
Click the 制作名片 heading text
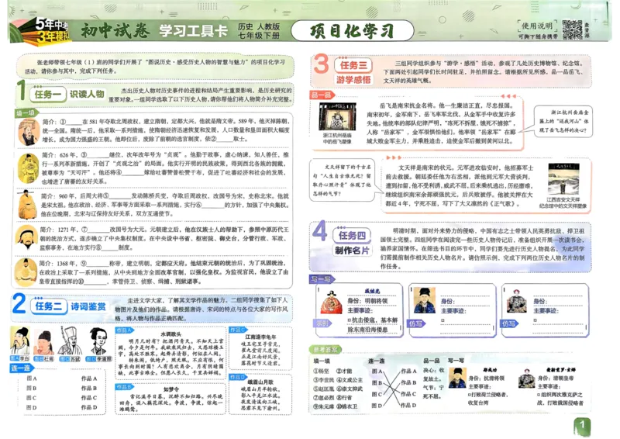[352, 251]
